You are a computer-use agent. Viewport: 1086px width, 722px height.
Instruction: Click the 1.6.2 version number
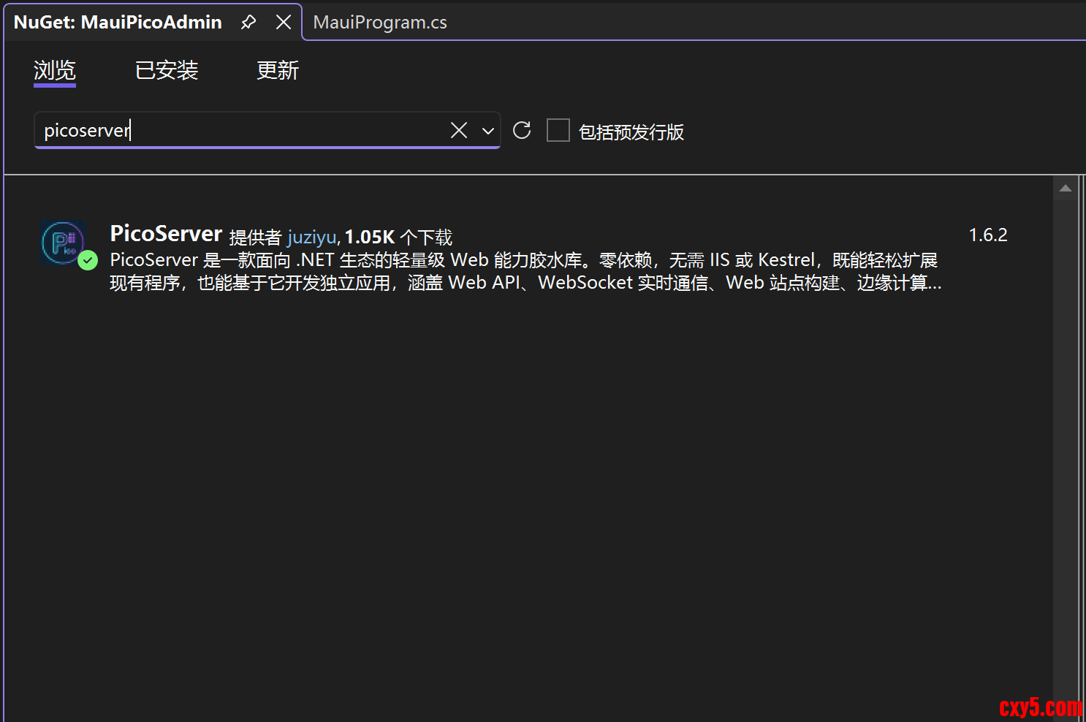coord(988,235)
